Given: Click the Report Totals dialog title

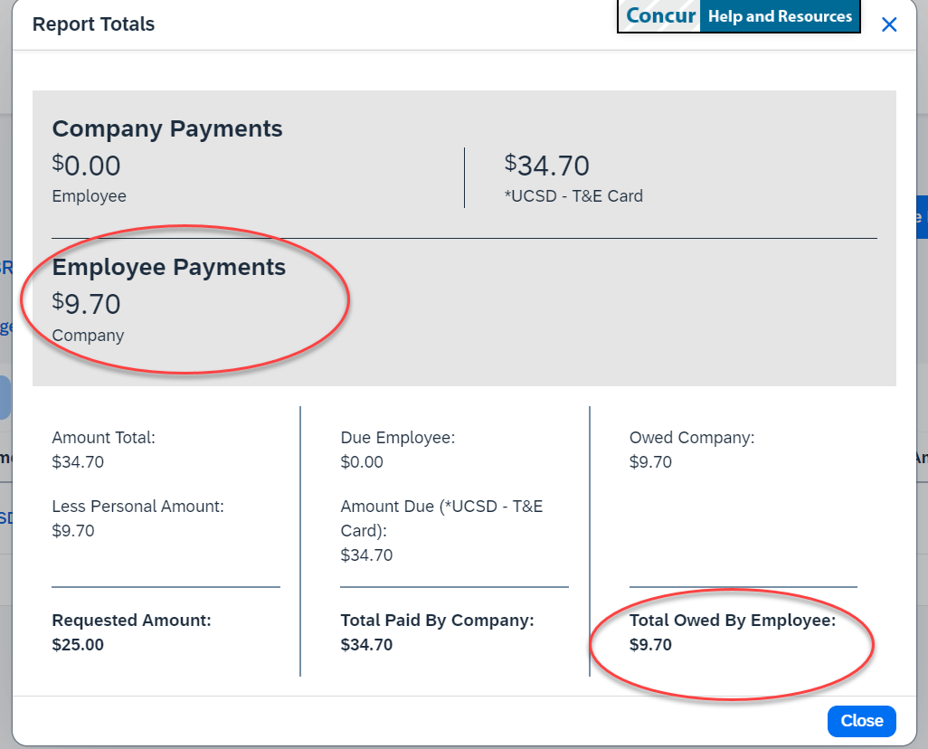Looking at the screenshot, I should coord(93,24).
